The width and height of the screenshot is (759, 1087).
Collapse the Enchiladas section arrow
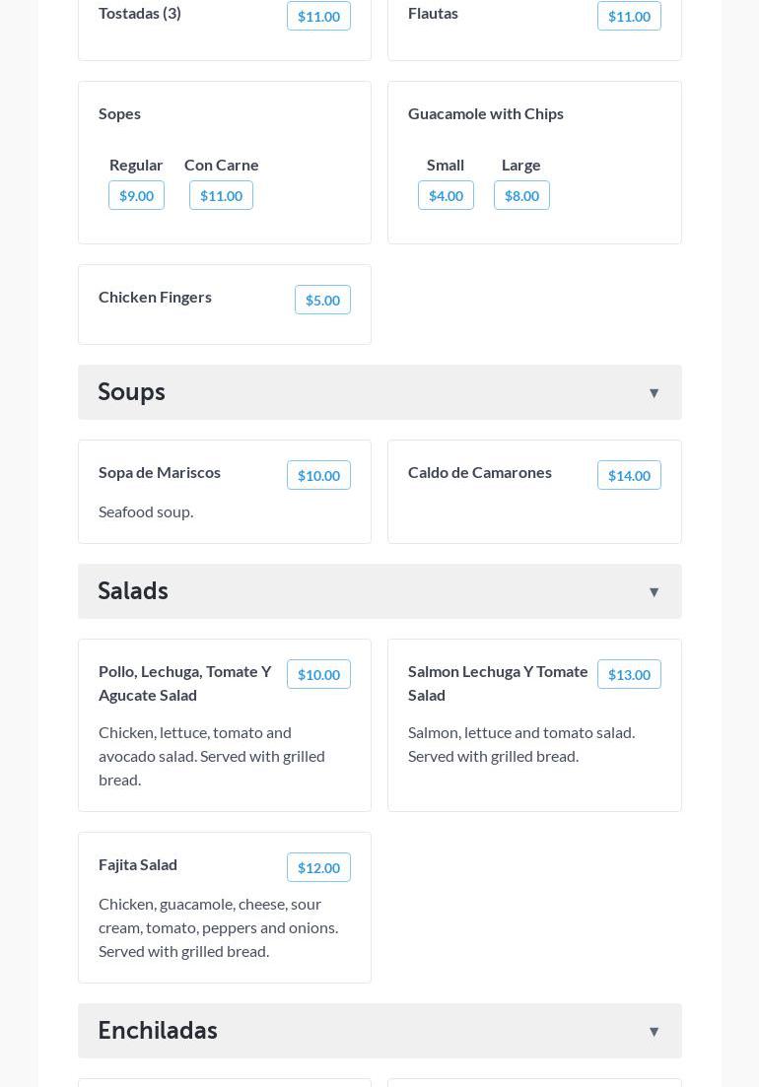654,1032
